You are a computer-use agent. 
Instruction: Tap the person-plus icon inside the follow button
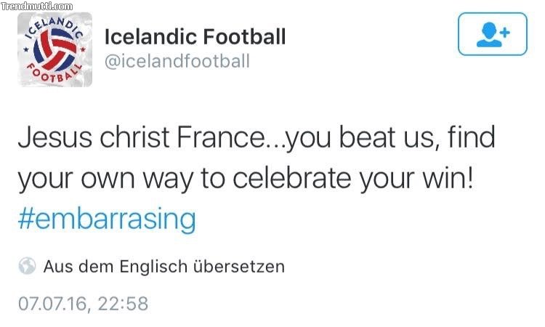point(491,34)
